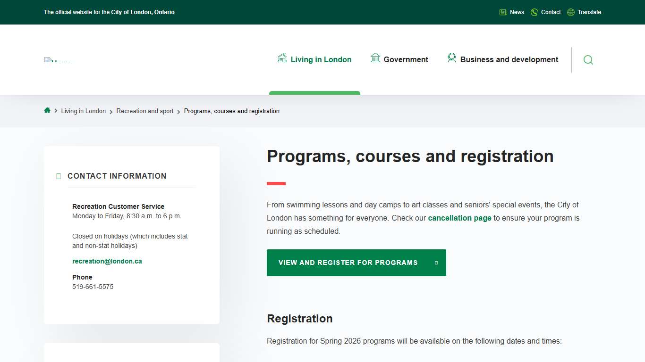Click the person icon beside Business and development
645x362 pixels.
coord(452,58)
